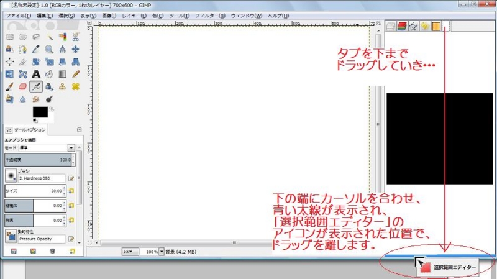Open the 編集(E) menu
This screenshot has width=497, height=279.
click(x=45, y=16)
